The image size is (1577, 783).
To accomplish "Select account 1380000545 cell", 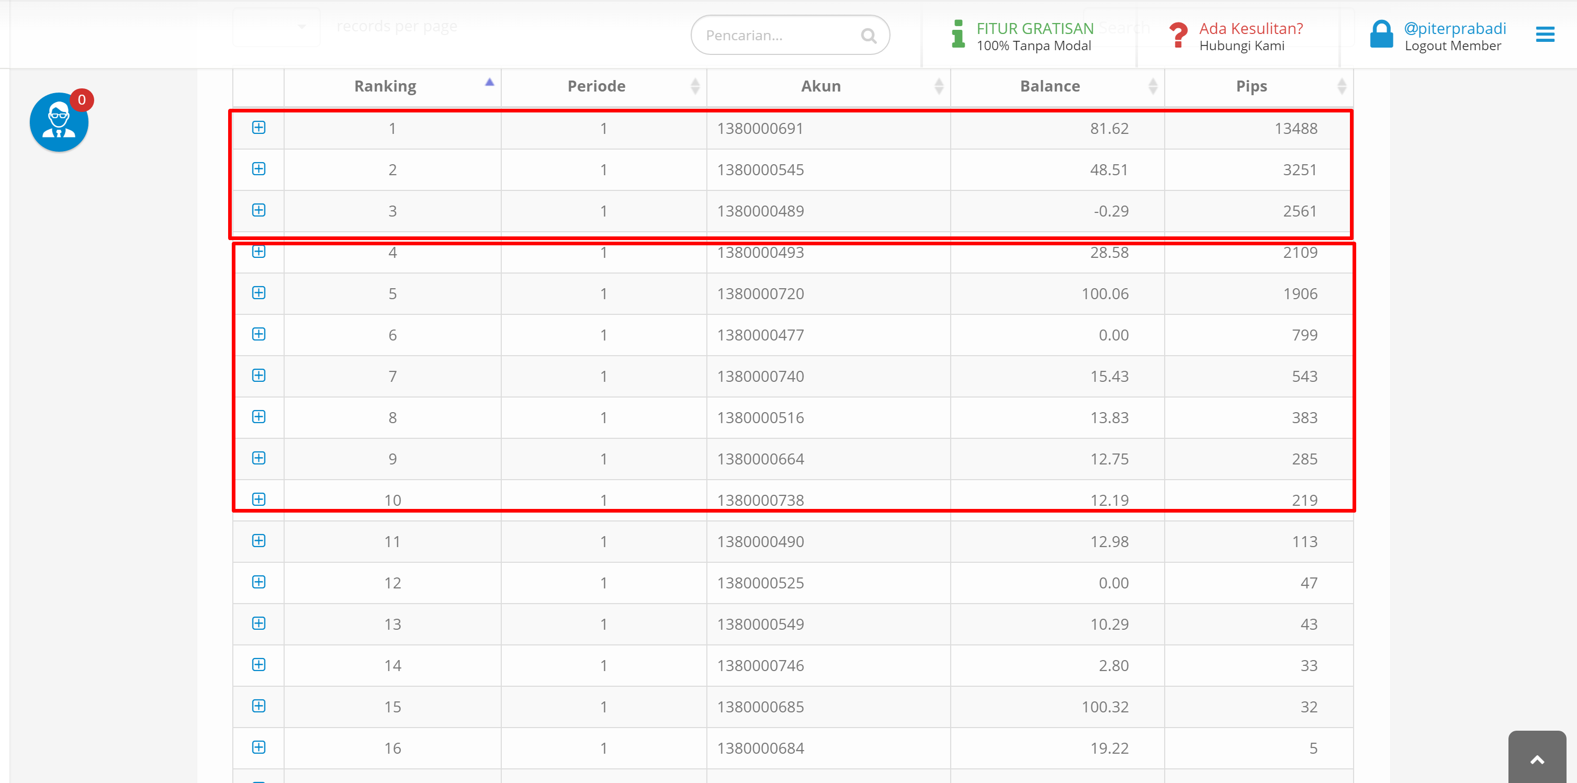I will click(x=828, y=169).
